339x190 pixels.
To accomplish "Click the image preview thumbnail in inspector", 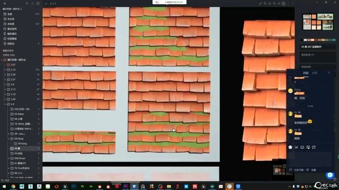I will (318, 22).
